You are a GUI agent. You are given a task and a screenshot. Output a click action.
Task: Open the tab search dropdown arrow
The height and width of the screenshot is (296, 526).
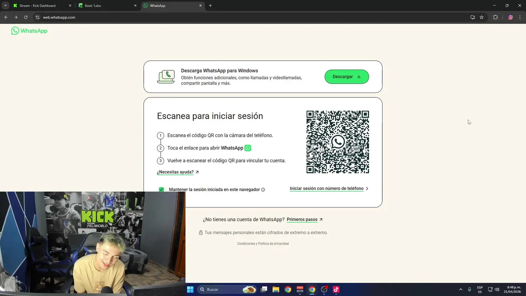pos(5,6)
